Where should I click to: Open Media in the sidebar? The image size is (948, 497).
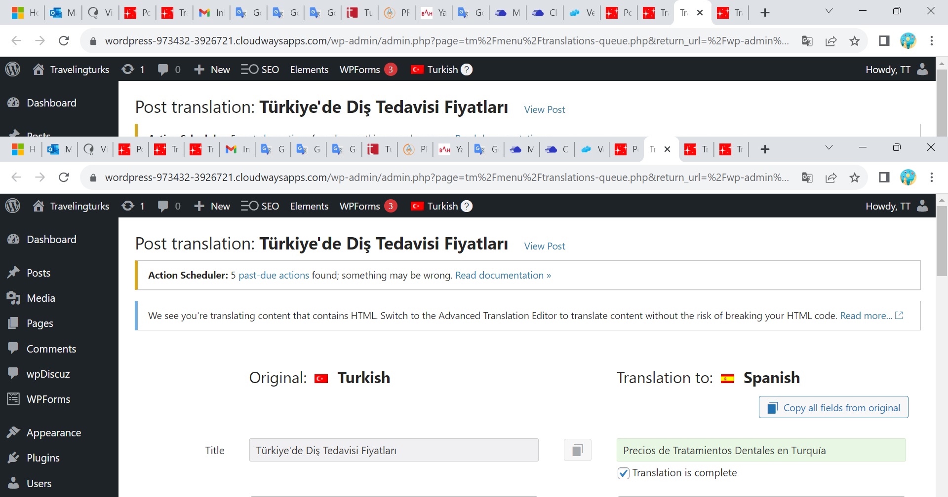coord(40,298)
